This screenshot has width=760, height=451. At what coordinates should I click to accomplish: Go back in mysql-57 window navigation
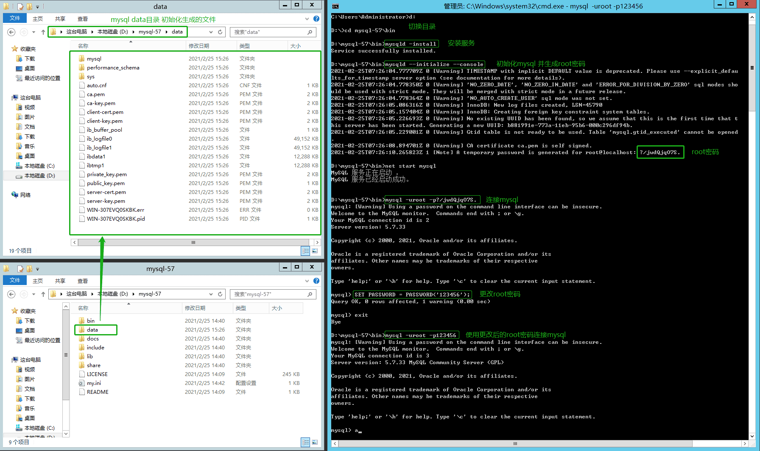coord(11,294)
